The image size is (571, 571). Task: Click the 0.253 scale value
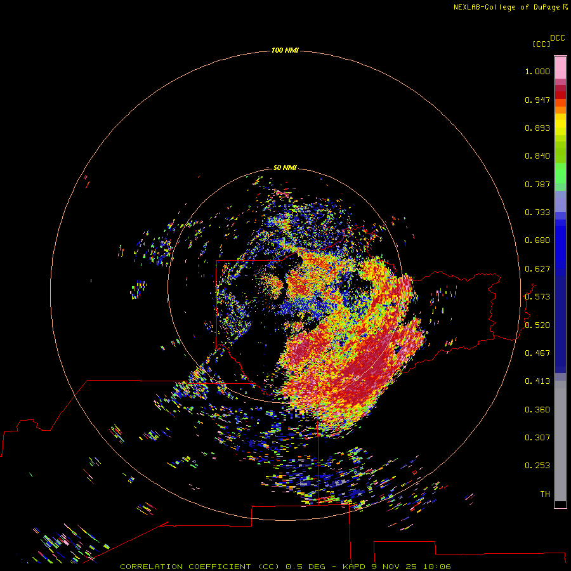coord(537,466)
